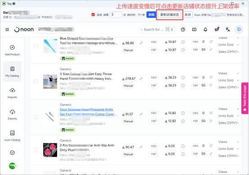Open FBP info icon beside second 12.82
Screen dimensions: 249x175
[x=183, y=121]
